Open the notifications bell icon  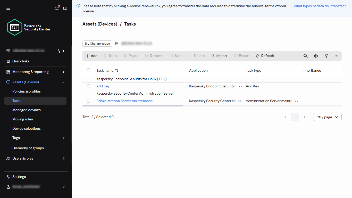[57, 8]
